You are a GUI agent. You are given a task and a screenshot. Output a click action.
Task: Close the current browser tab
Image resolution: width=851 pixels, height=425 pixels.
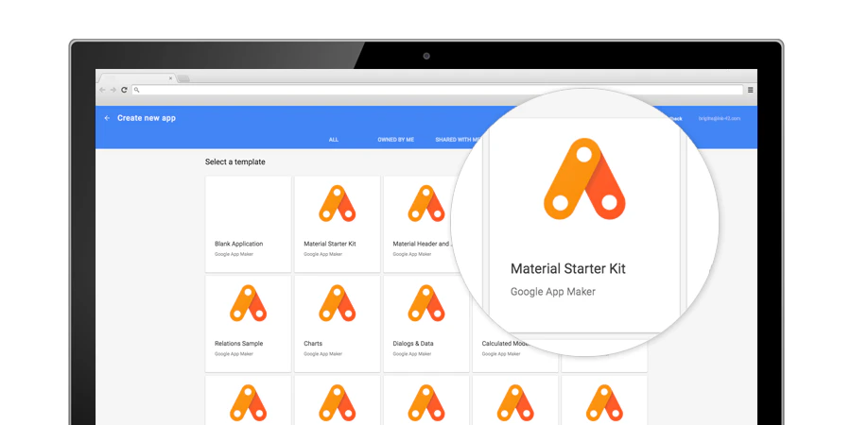point(170,78)
